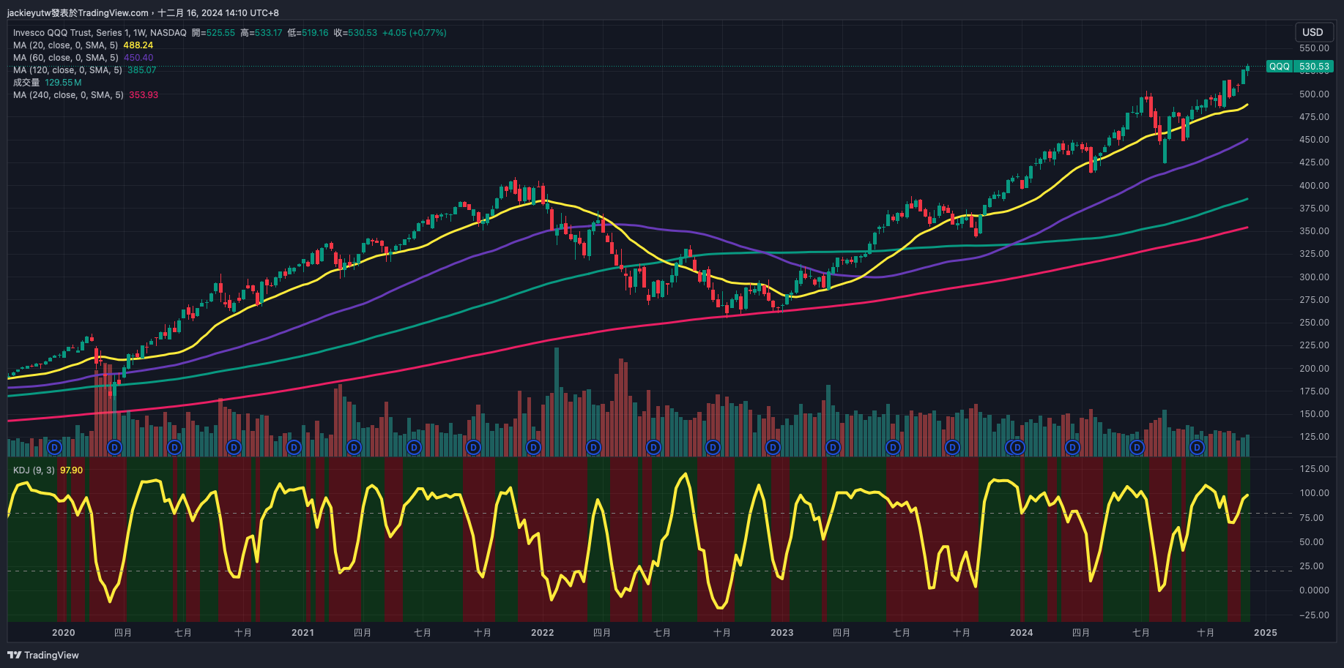Click the leftmost dividend D marker
This screenshot has height=668, width=1344.
[x=54, y=447]
